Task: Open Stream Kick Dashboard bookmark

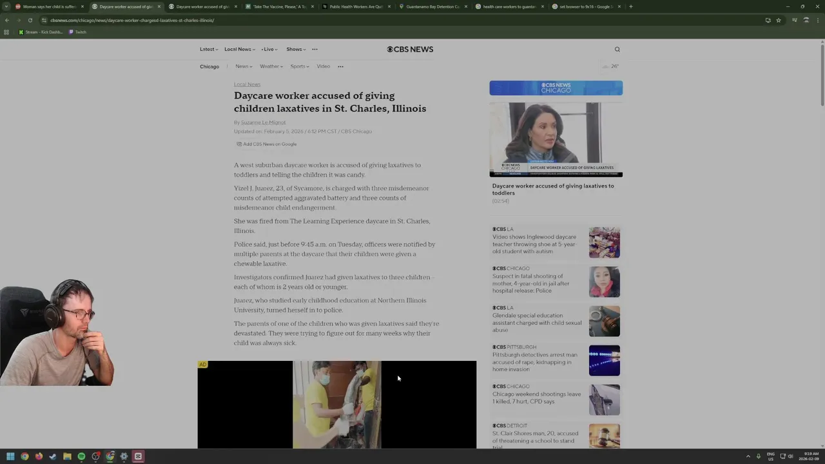Action: (41, 32)
